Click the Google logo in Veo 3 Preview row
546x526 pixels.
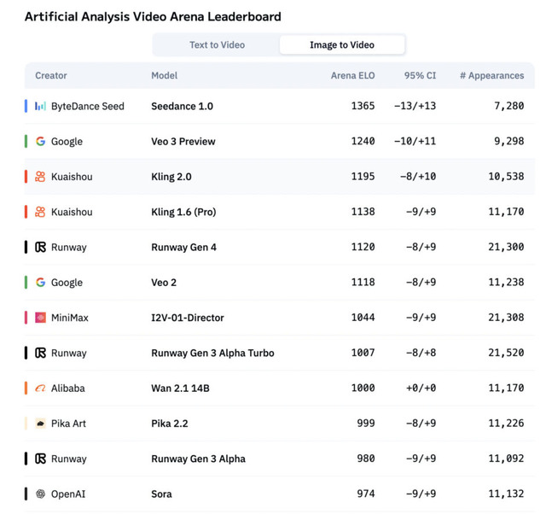40,141
